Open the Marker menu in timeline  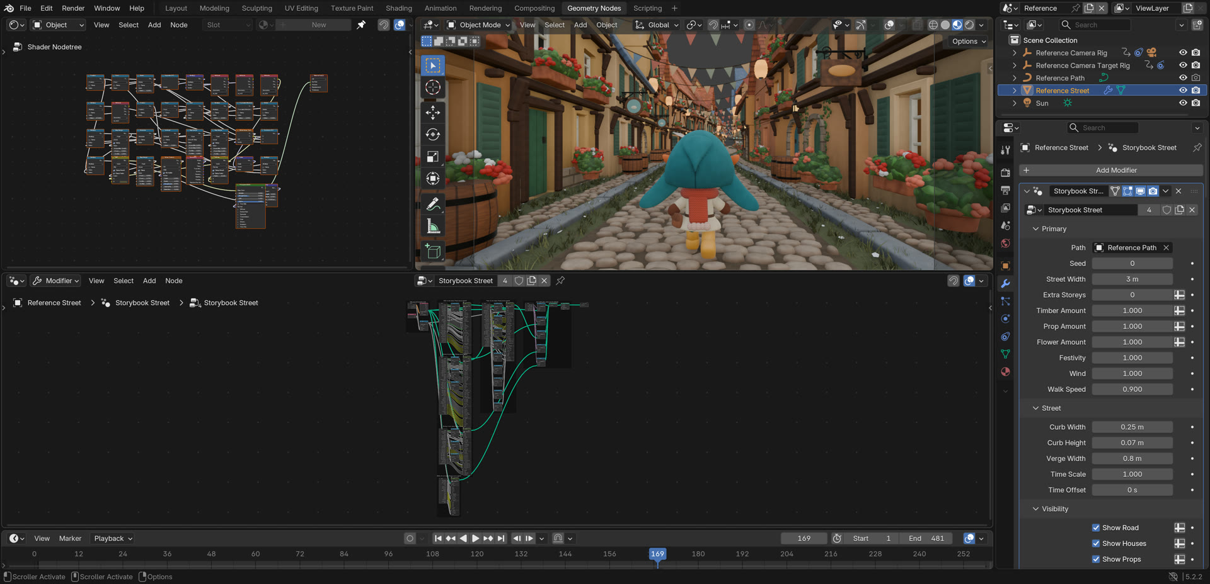(x=70, y=539)
